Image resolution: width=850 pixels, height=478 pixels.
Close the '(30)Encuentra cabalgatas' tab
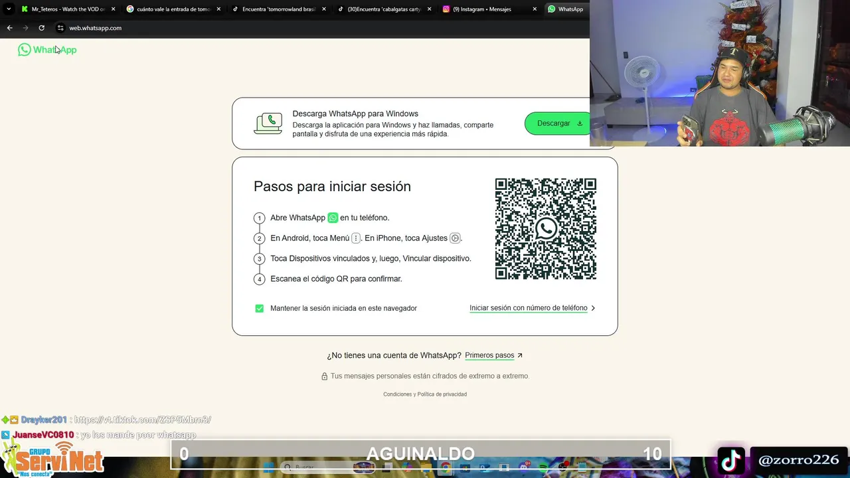click(429, 9)
